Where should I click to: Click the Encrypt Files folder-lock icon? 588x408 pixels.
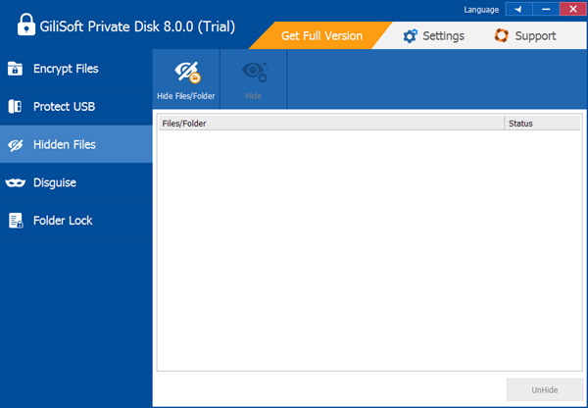(15, 69)
